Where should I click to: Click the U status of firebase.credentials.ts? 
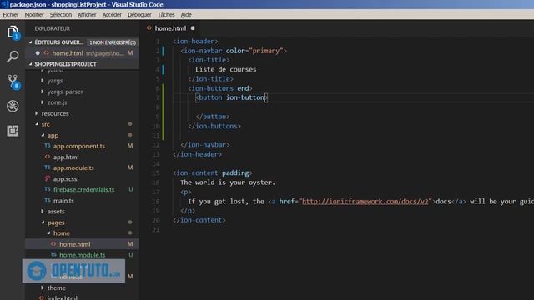tap(130, 189)
